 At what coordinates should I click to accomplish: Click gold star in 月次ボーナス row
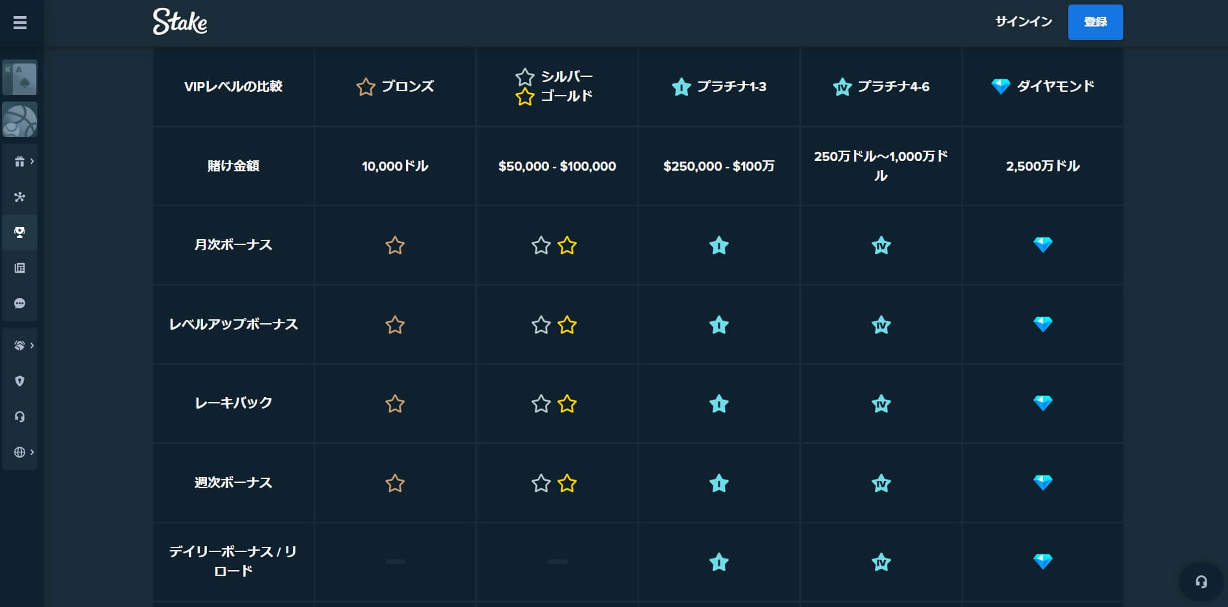567,246
